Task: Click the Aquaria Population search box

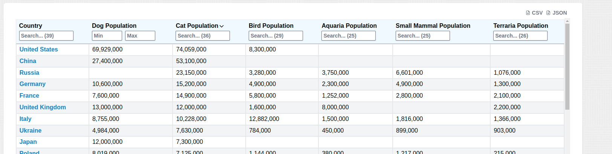Action: coord(349,36)
